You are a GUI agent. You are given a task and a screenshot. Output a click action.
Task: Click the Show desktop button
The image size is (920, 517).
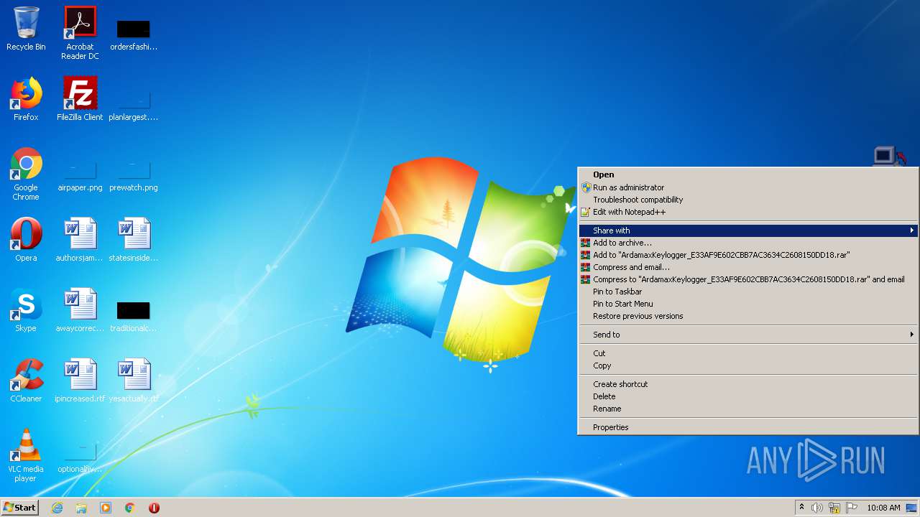911,508
